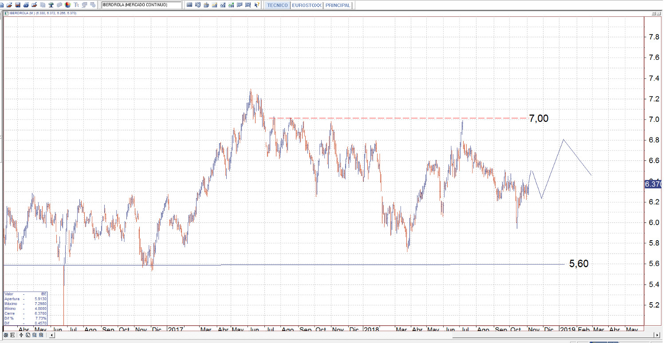
Task: Open the IBERDROLA security name field
Action: click(141, 5)
